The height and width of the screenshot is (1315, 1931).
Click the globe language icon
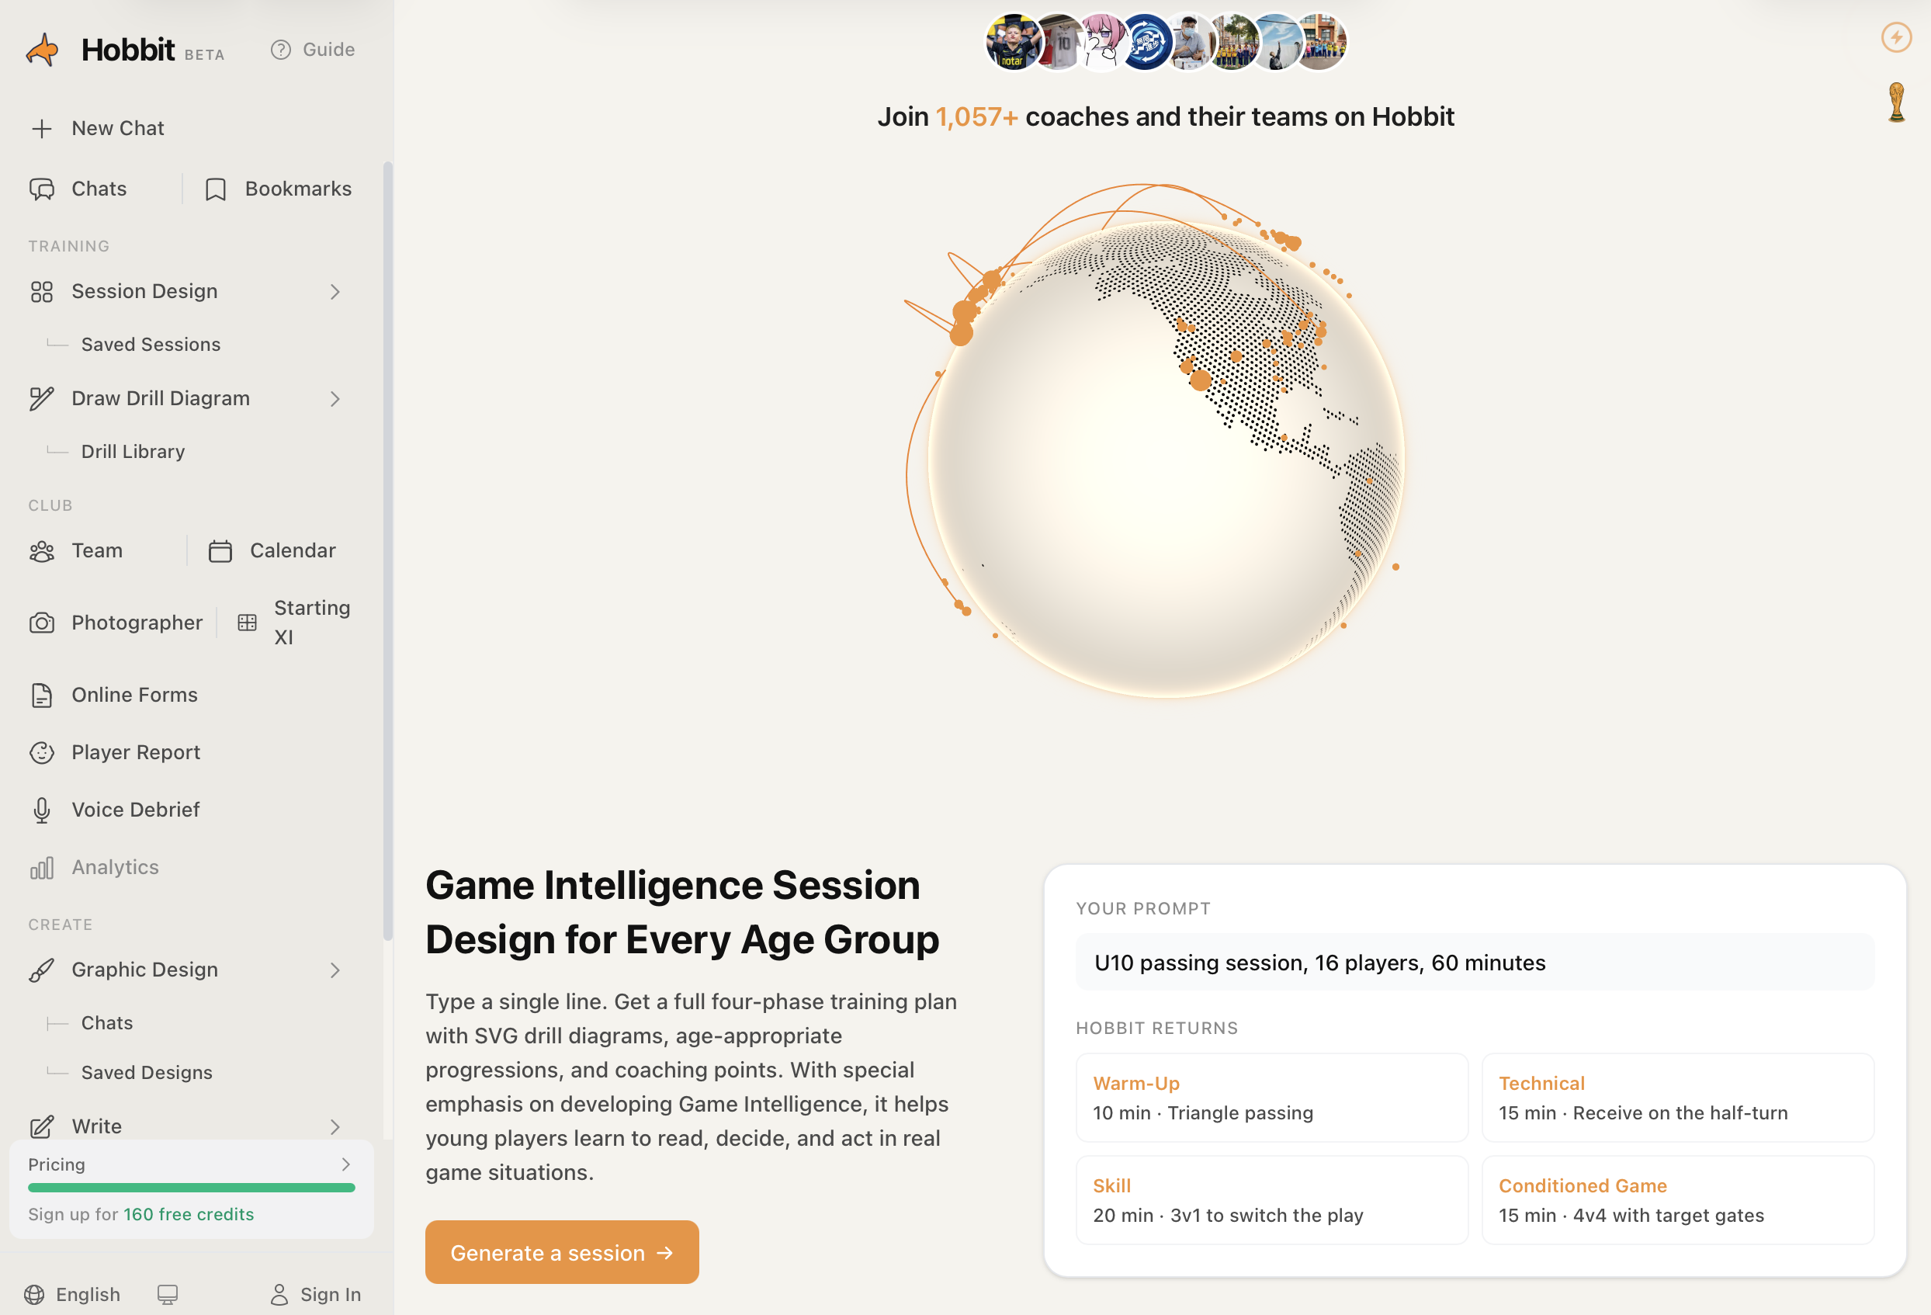pos(34,1294)
